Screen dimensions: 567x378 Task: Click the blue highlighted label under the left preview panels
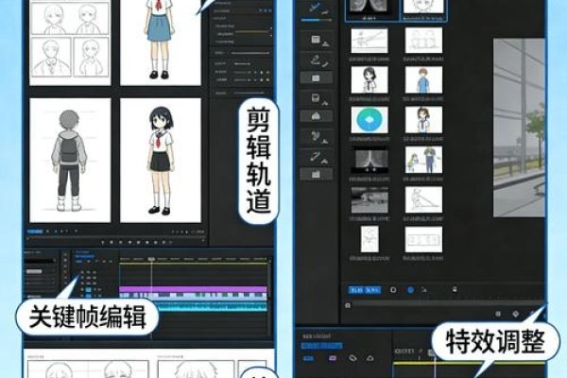(36, 232)
